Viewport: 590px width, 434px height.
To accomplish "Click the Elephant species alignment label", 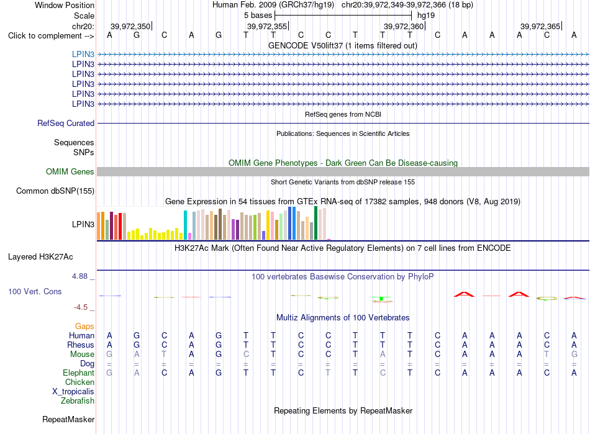I will coord(78,373).
